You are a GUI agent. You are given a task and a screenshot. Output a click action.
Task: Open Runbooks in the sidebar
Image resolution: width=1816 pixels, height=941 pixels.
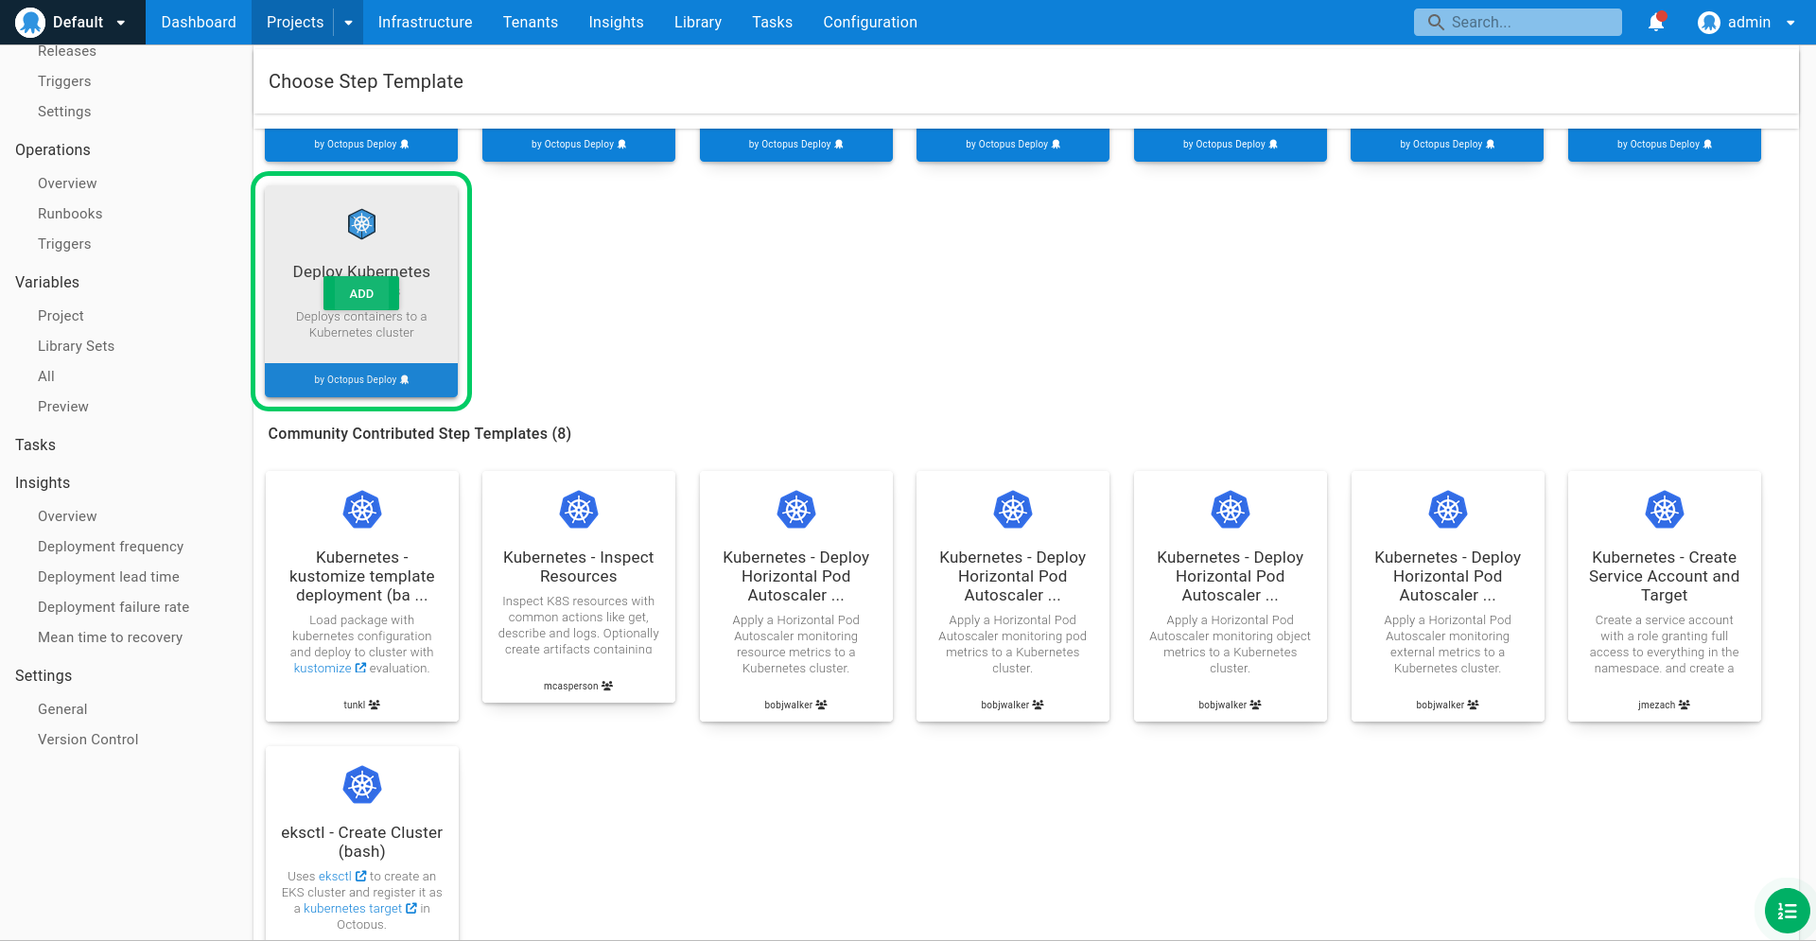click(70, 214)
